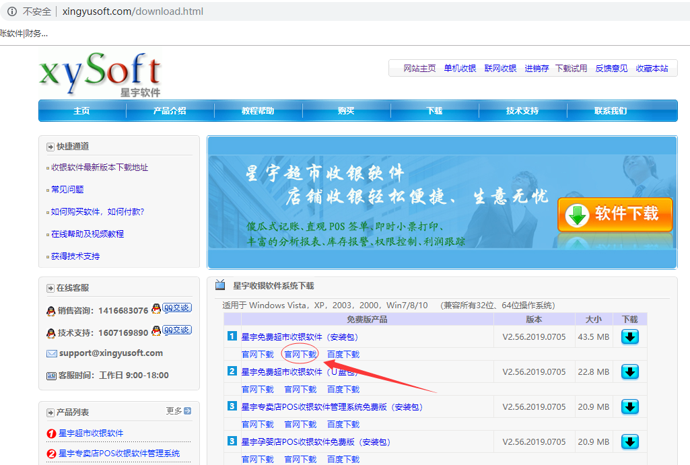The width and height of the screenshot is (690, 465).
Task: Click the site info icon in address bar
Action: (12, 11)
